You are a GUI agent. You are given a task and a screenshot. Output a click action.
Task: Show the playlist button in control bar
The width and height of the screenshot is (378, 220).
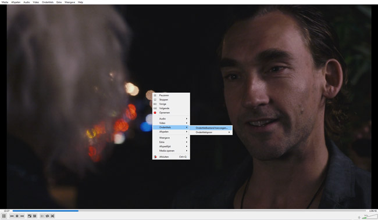(42, 216)
